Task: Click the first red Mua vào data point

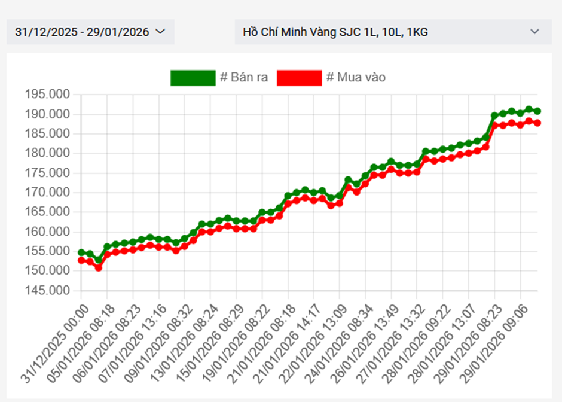Action: click(81, 260)
